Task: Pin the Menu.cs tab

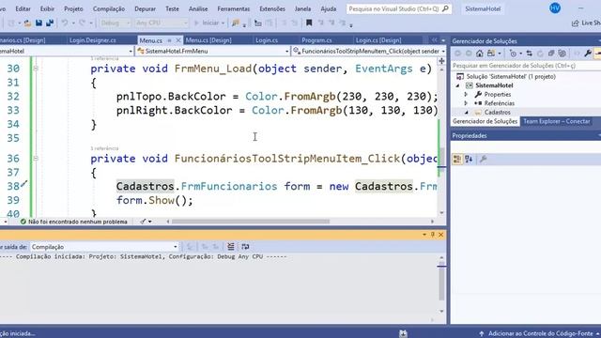Action: [x=169, y=40]
